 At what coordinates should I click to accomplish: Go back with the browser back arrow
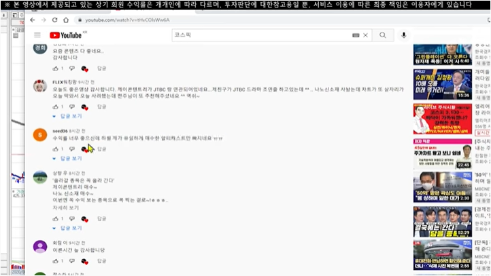click(33, 20)
